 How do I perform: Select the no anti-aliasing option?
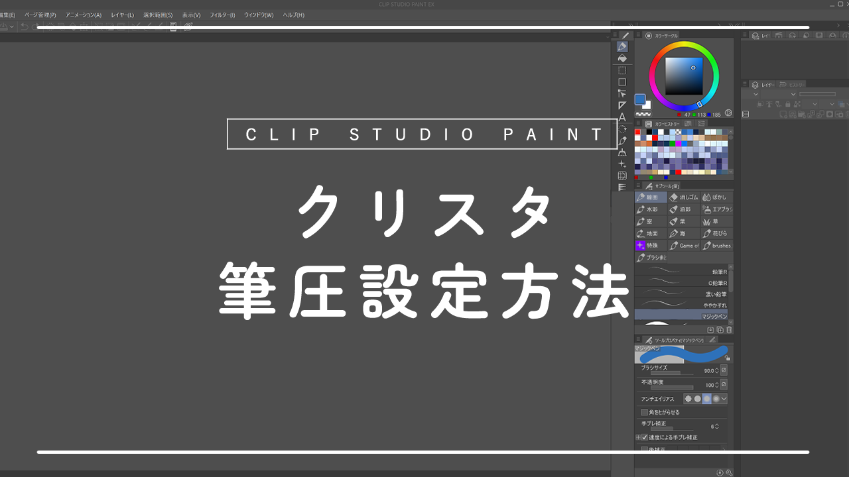688,399
